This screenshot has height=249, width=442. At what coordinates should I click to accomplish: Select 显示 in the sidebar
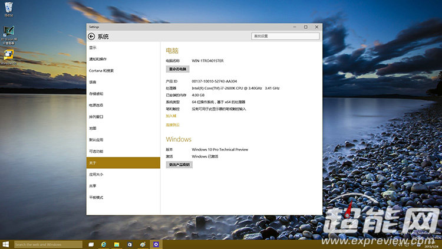93,48
